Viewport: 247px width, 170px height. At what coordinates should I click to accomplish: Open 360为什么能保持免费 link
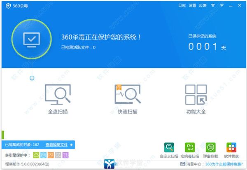click(x=224, y=164)
